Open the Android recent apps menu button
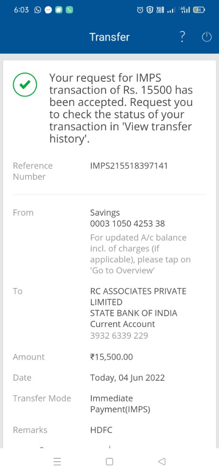Screen dimensions: 219x475 (x=57, y=461)
